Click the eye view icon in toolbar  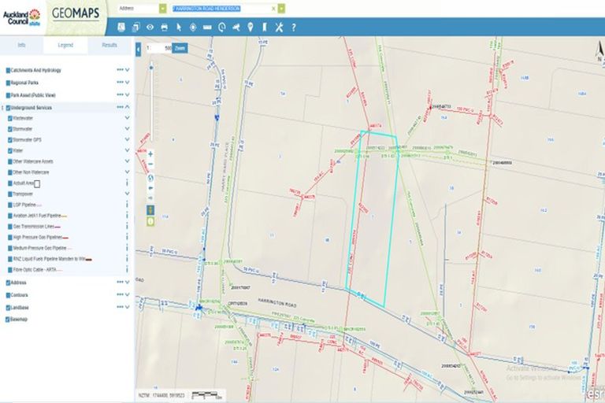[150, 27]
